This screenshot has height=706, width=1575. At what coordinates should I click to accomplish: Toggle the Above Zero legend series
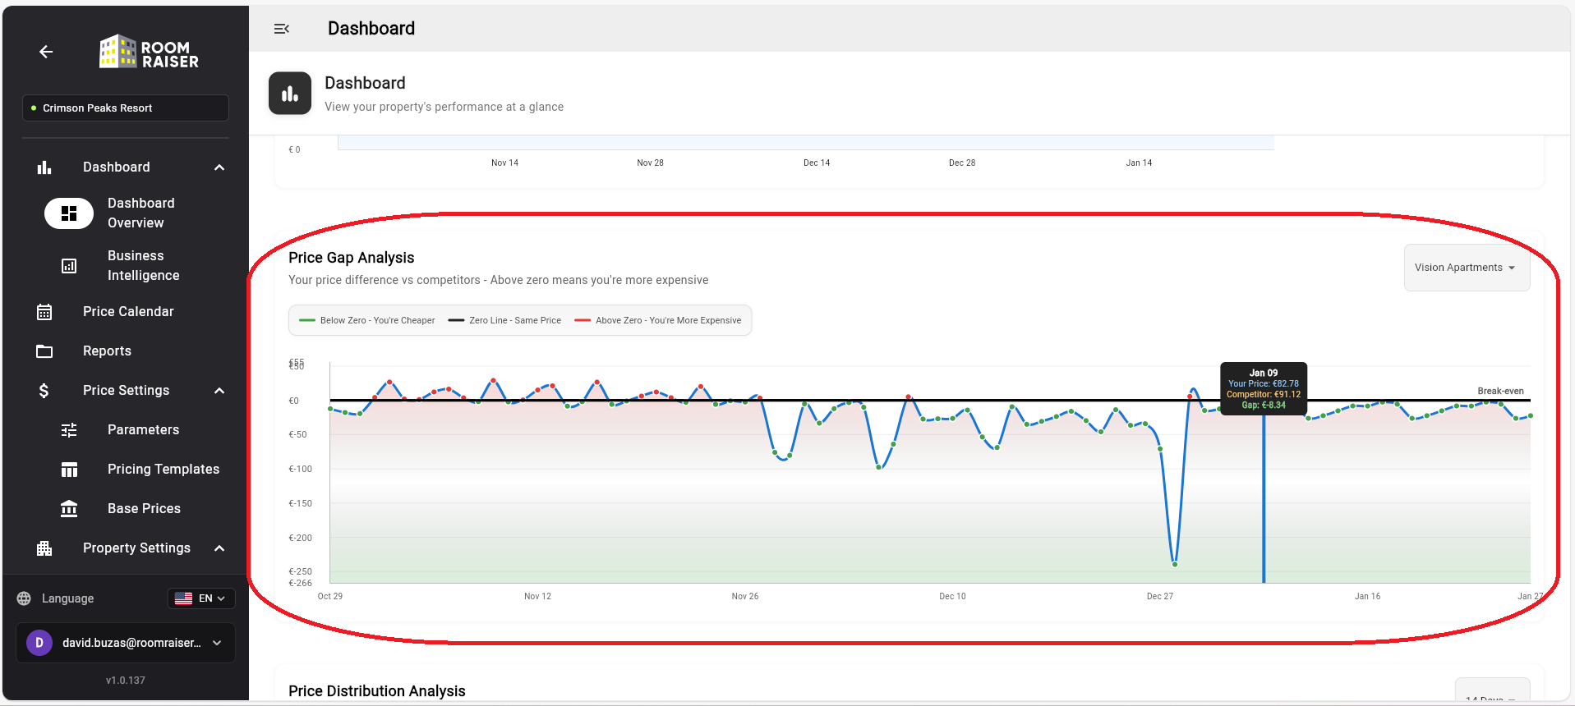coord(658,321)
